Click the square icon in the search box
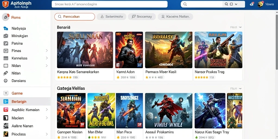The height and width of the screenshot is (139, 278). (231, 4)
